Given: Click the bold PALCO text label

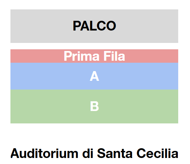Looking at the screenshot, I should [x=94, y=26].
